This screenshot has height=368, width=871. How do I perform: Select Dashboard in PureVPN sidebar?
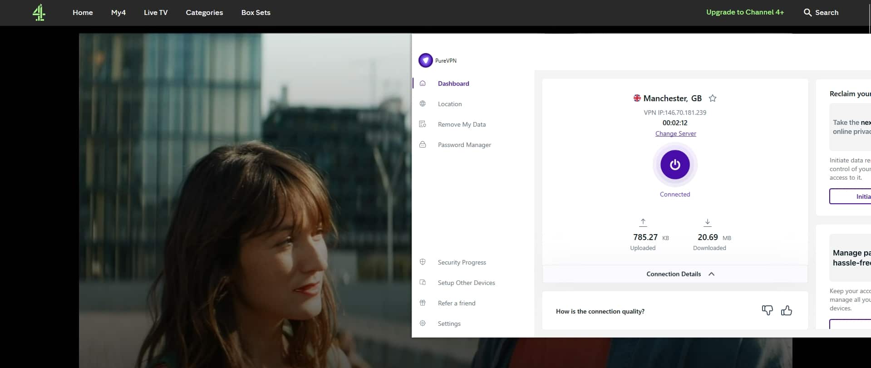(453, 83)
